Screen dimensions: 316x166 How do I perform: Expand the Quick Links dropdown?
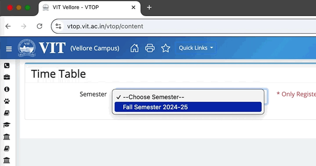click(x=196, y=48)
